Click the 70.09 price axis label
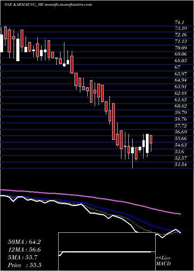194x271 pixels. 181,48
